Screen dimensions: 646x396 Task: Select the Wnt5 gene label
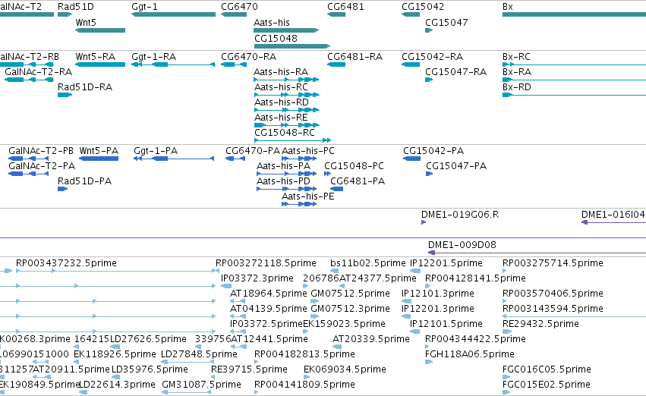(x=86, y=22)
